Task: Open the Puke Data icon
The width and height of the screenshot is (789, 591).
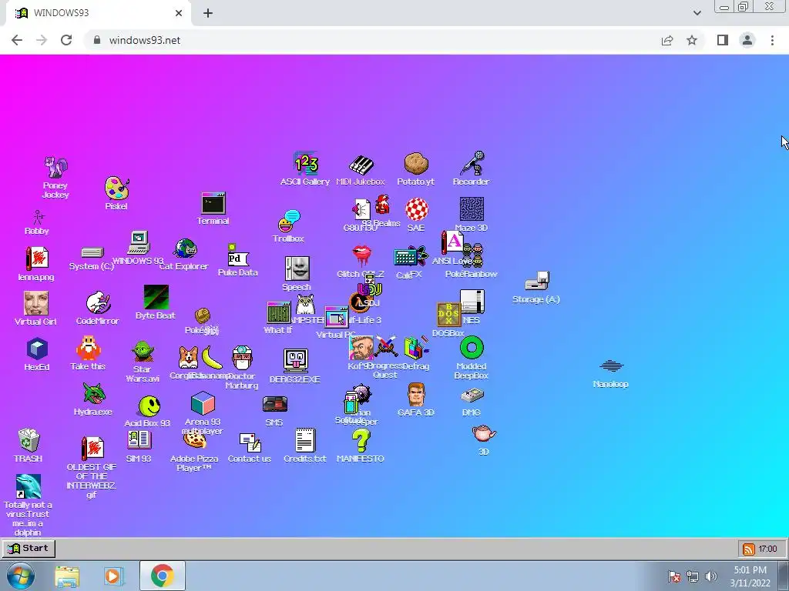Action: (x=237, y=255)
